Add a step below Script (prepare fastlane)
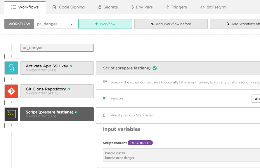 pyautogui.click(x=11, y=126)
